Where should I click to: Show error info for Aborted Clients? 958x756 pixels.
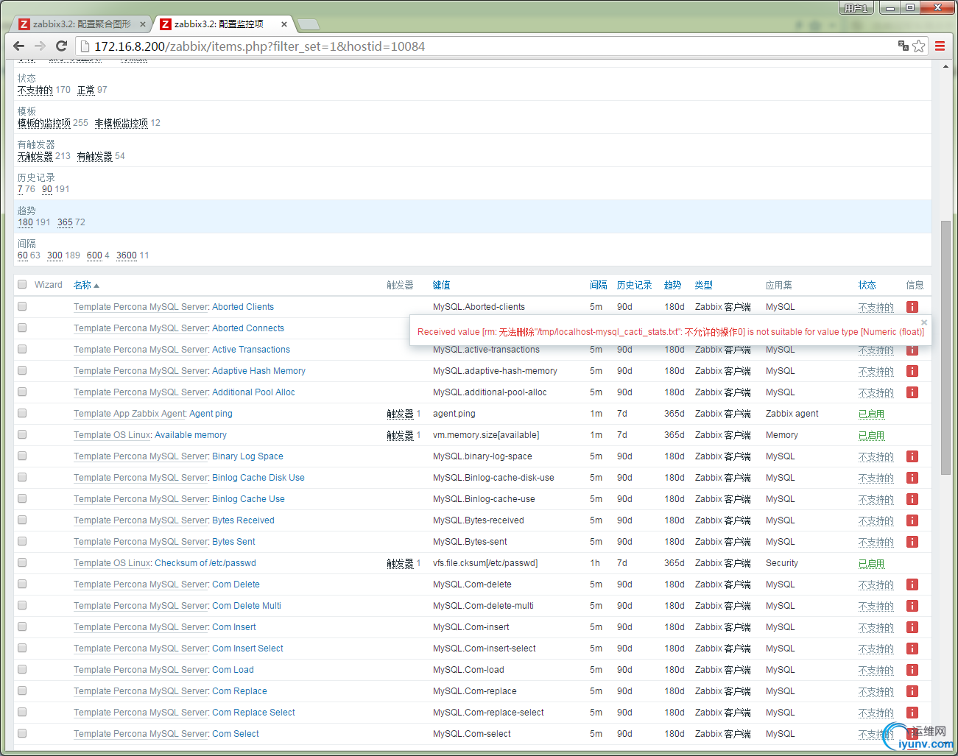tap(912, 307)
